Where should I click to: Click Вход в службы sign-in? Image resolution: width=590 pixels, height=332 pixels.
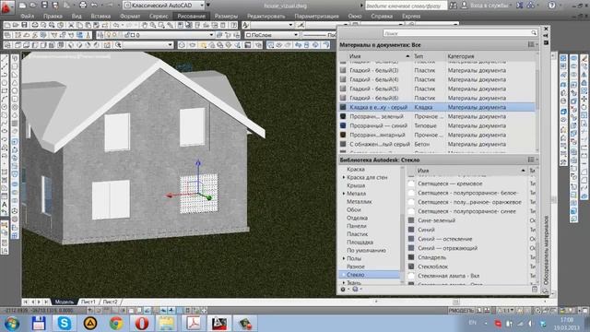click(x=489, y=6)
